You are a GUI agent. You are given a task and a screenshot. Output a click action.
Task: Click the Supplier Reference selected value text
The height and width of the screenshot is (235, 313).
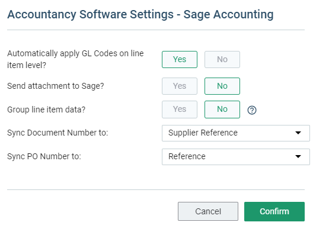[x=203, y=133]
